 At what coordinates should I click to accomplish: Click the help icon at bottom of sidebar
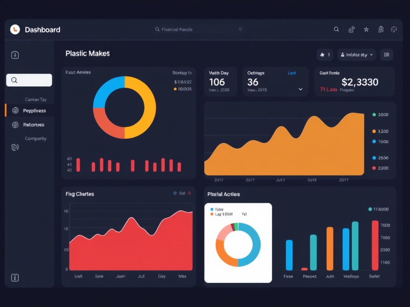click(x=15, y=277)
